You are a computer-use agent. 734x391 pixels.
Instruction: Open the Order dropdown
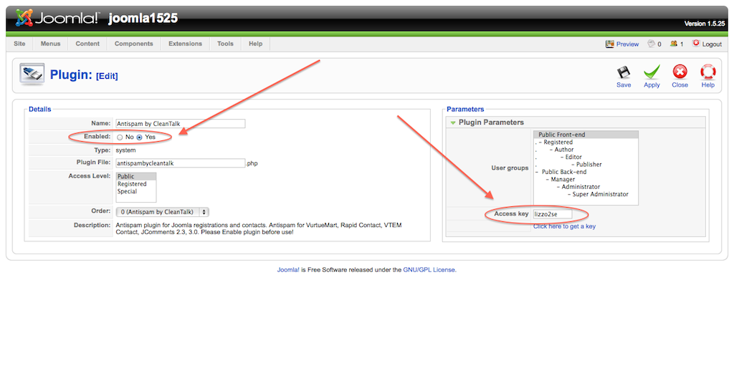pyautogui.click(x=162, y=212)
